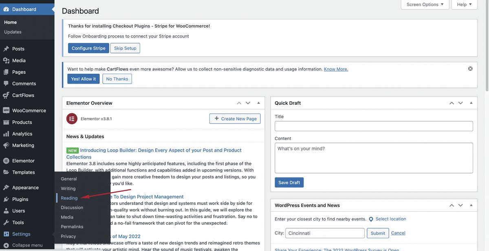Click the Plugins plug icon
Image resolution: width=489 pixels, height=251 pixels.
point(6,199)
